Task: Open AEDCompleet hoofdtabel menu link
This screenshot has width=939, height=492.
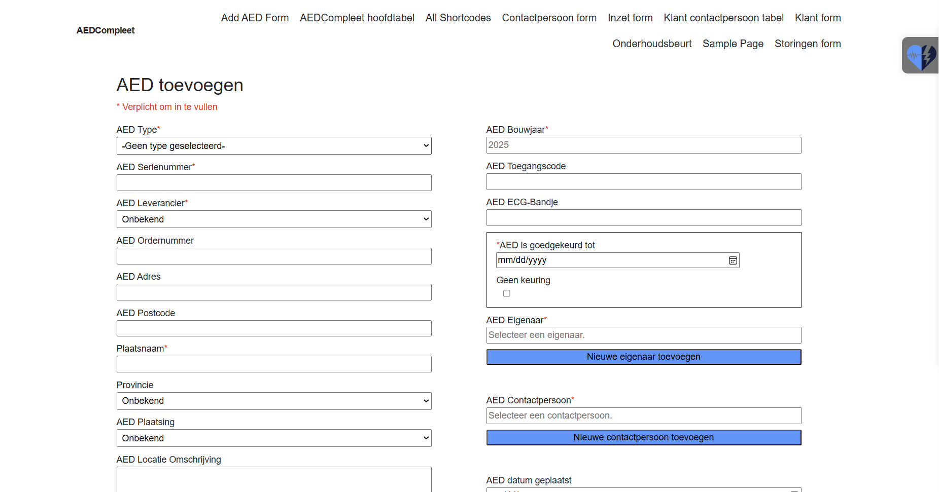Action: point(357,18)
